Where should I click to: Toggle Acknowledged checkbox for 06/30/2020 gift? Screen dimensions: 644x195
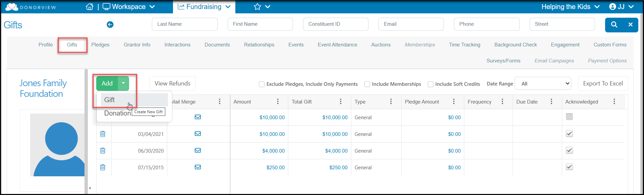point(569,150)
